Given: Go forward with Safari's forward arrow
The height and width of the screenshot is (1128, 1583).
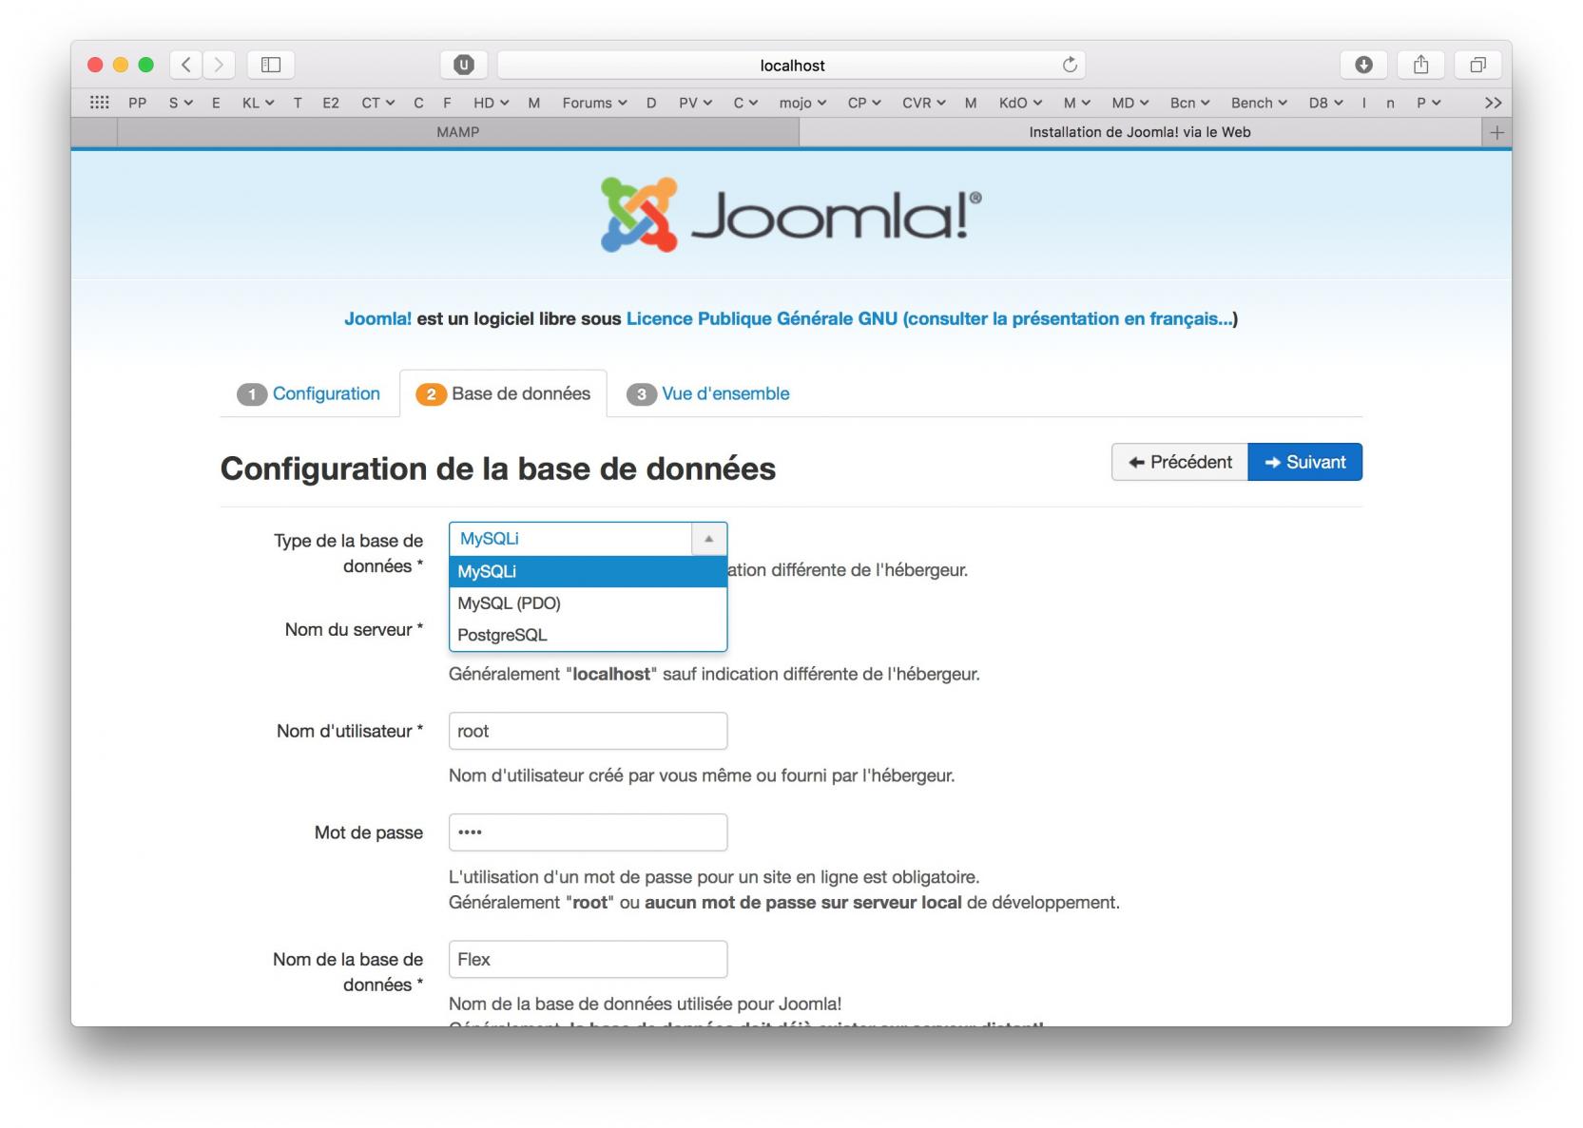Looking at the screenshot, I should [x=219, y=65].
